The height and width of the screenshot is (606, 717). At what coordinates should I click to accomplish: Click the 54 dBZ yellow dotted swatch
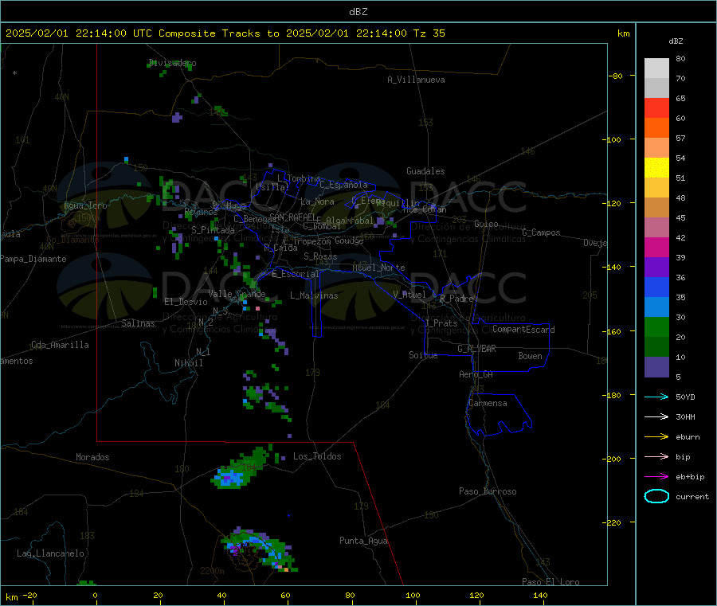tap(656, 168)
